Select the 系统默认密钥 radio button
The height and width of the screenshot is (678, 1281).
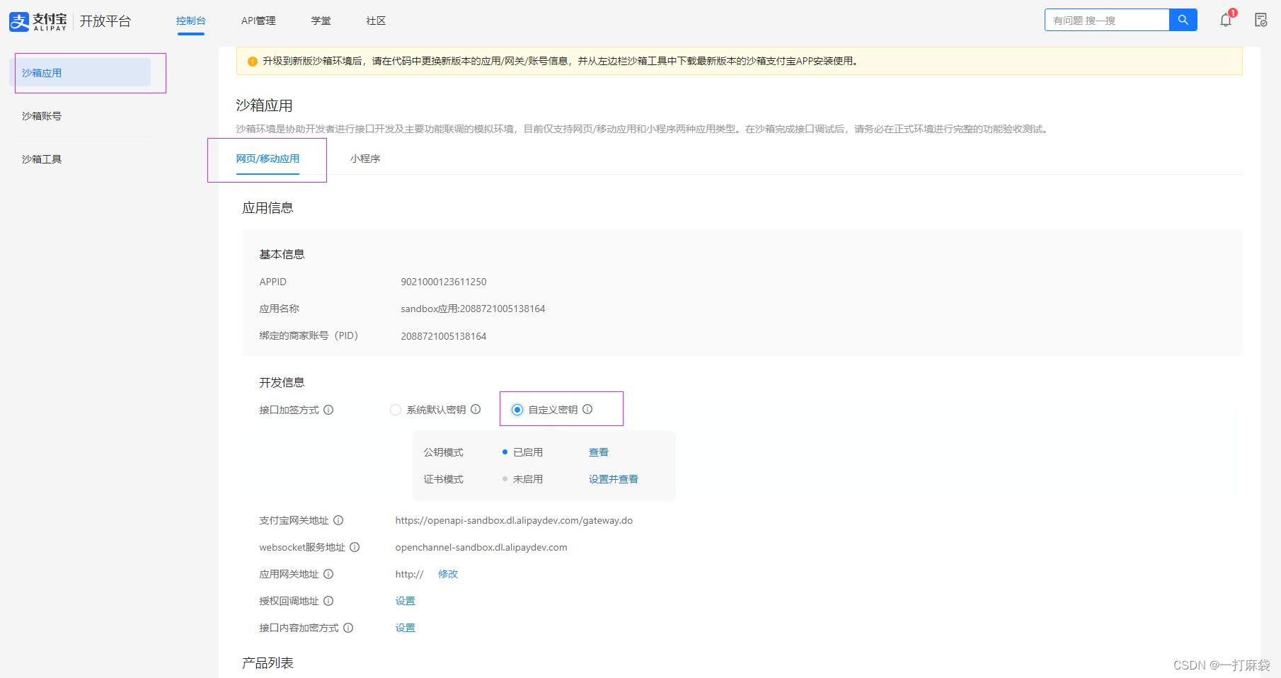(396, 410)
